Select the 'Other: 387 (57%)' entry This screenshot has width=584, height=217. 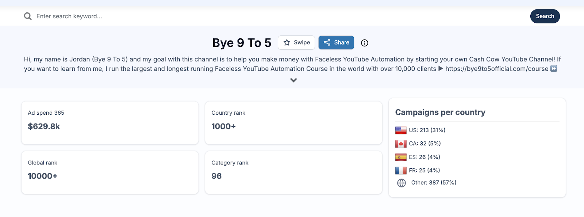pos(434,182)
